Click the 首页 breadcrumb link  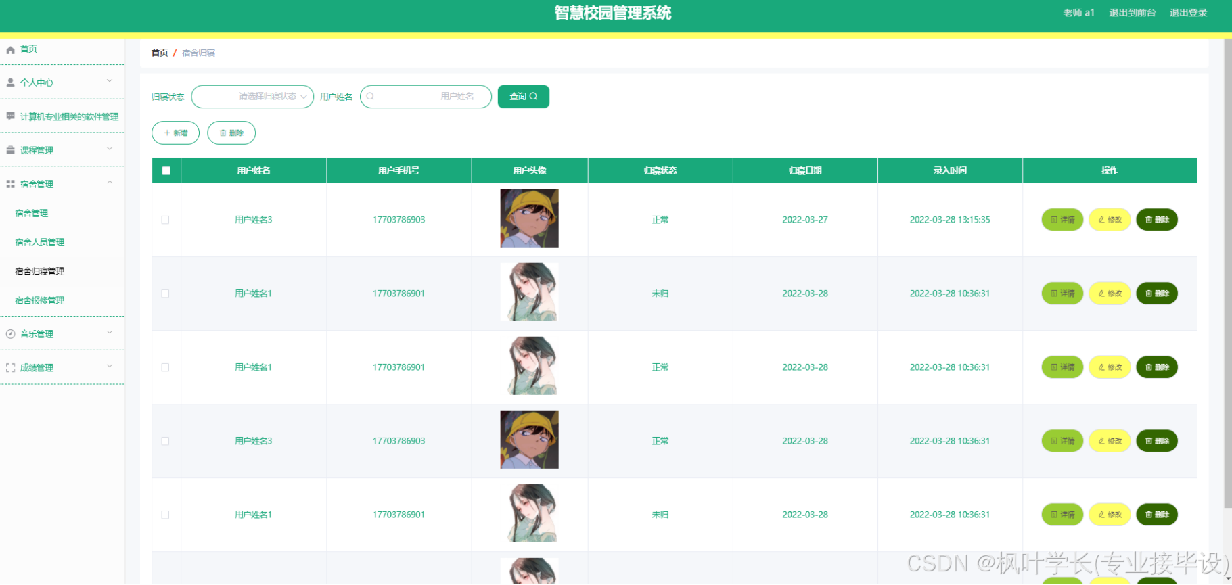pyautogui.click(x=160, y=53)
